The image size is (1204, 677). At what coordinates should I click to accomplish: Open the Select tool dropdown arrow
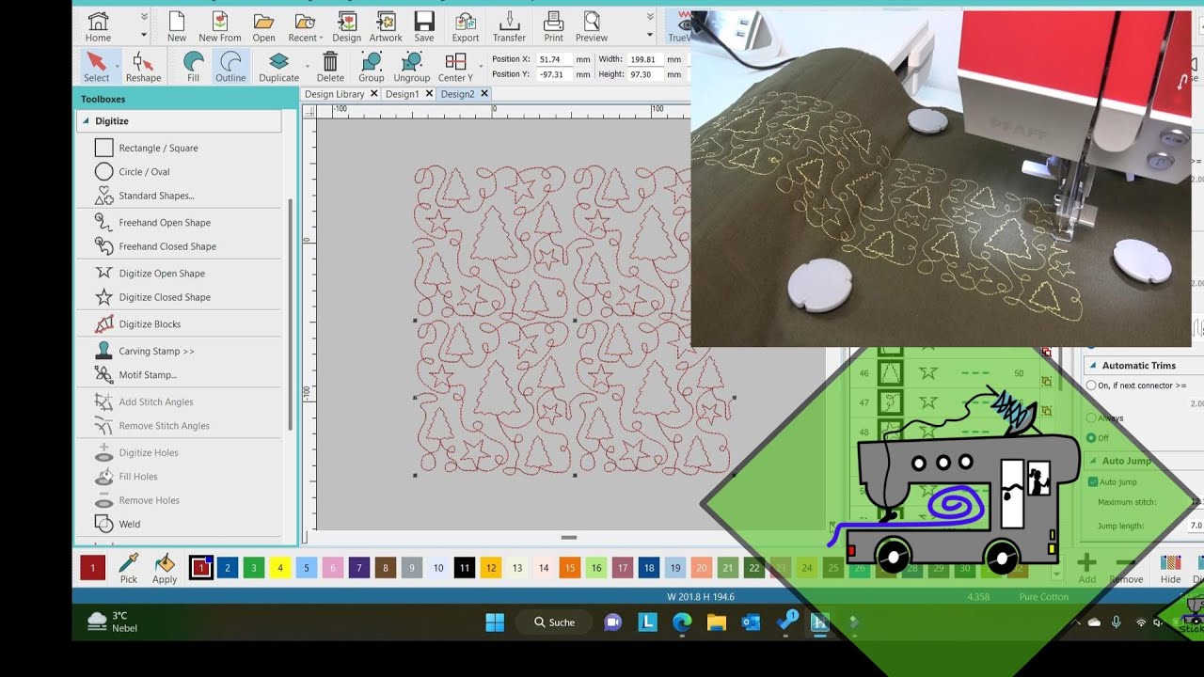pos(117,68)
